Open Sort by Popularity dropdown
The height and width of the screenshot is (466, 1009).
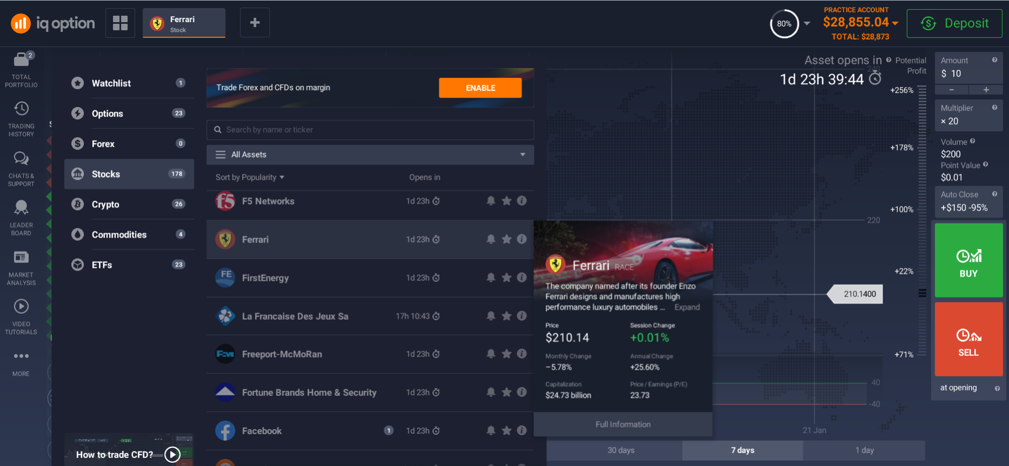point(250,177)
